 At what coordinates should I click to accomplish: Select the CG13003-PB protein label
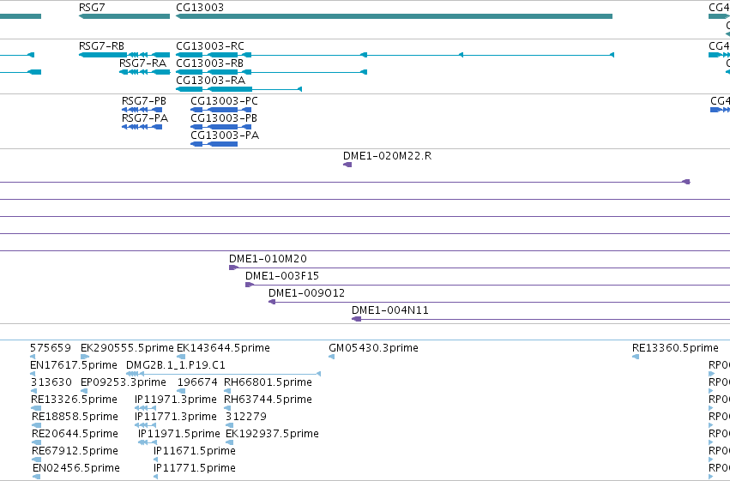pyautogui.click(x=224, y=118)
